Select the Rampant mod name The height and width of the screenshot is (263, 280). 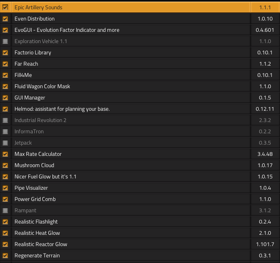pos(25,211)
